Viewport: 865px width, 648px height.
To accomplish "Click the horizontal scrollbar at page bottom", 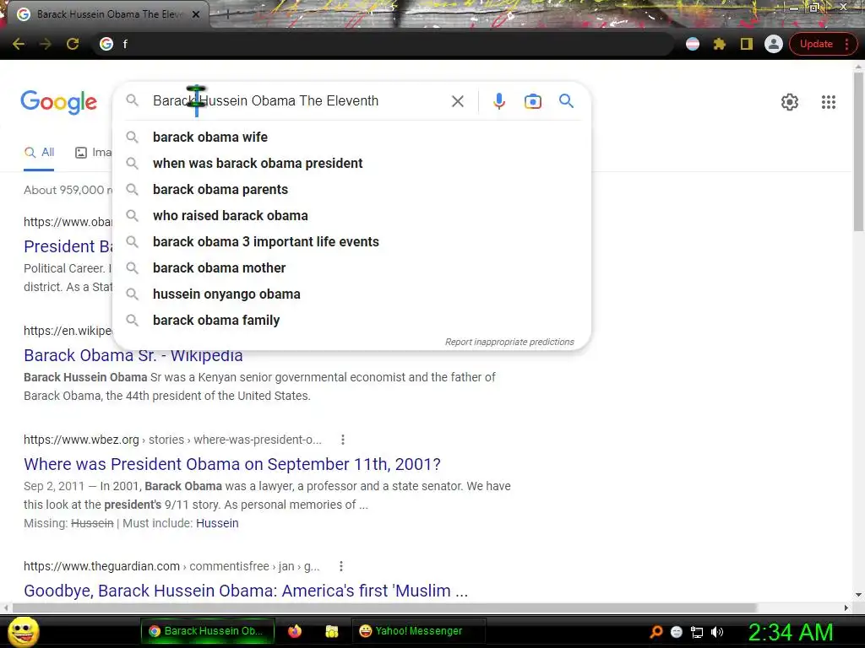I will [x=384, y=607].
